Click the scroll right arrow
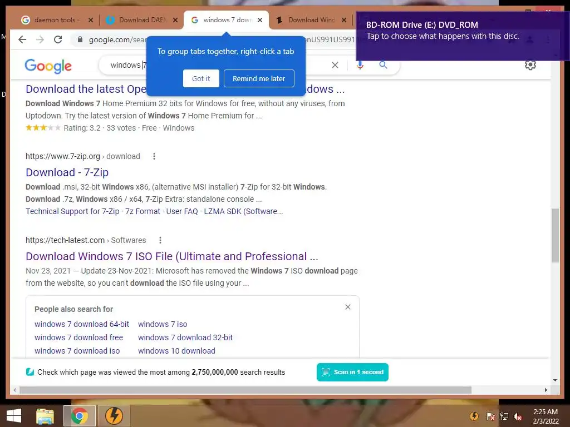Viewport: 570px width, 427px height. [546, 390]
